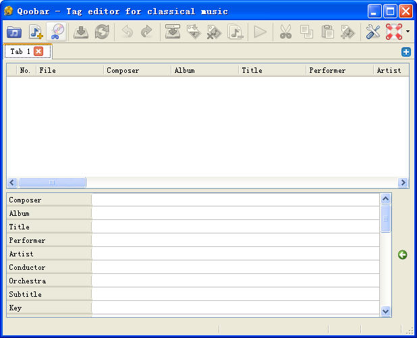Close Tab 1 with the red X
The image size is (417, 338).
click(x=38, y=51)
